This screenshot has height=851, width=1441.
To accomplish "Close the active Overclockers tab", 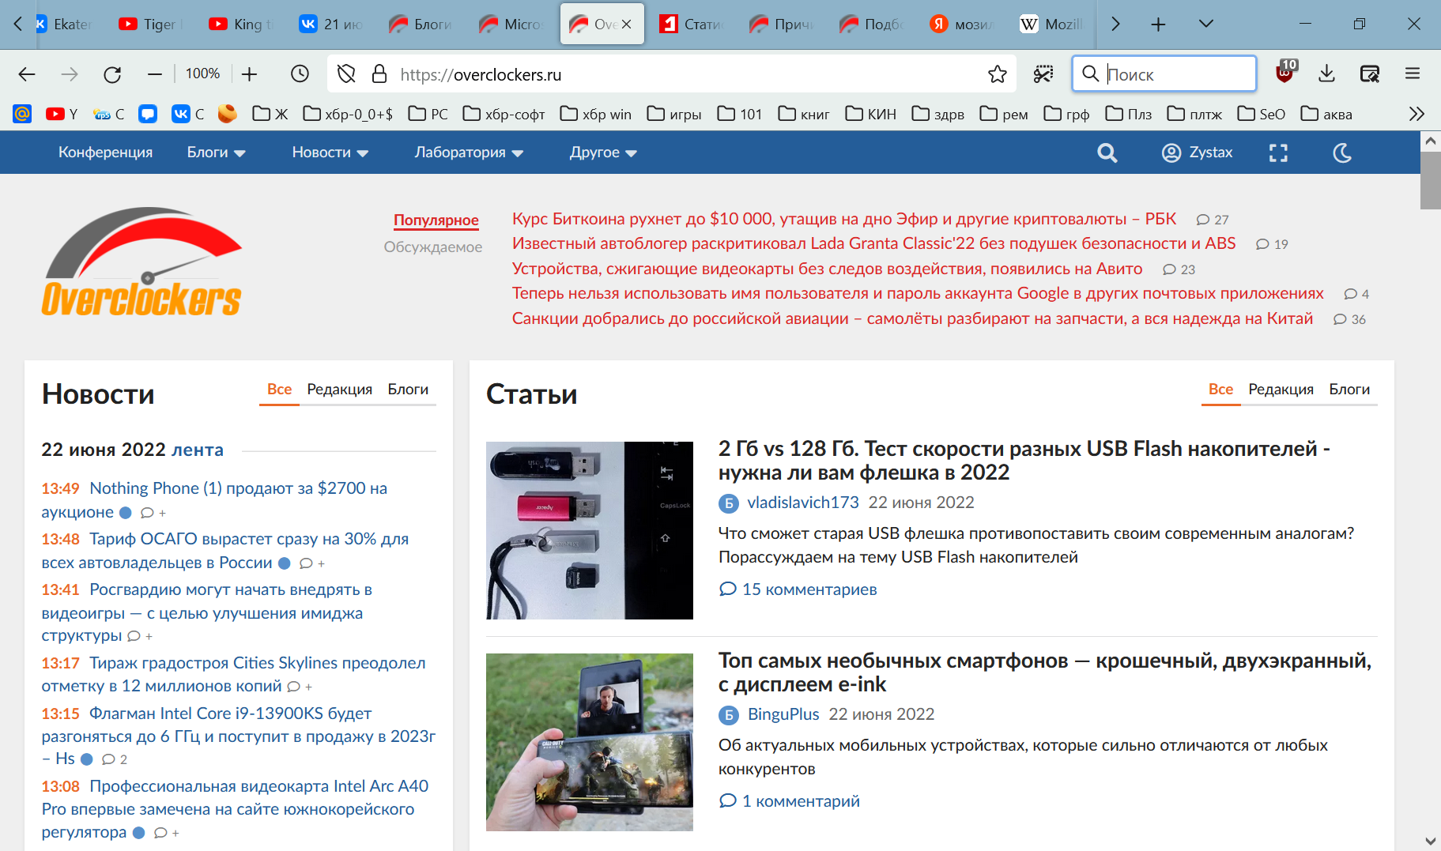I will (627, 24).
